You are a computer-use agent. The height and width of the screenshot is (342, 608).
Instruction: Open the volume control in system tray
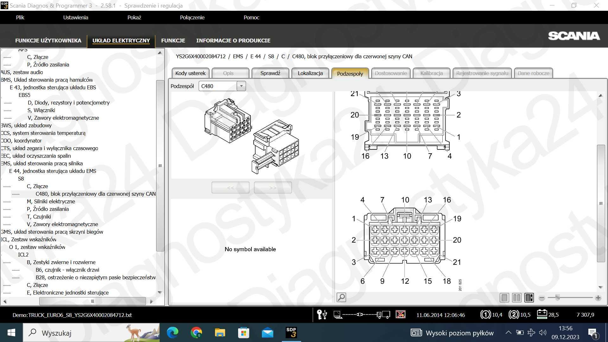tap(543, 332)
